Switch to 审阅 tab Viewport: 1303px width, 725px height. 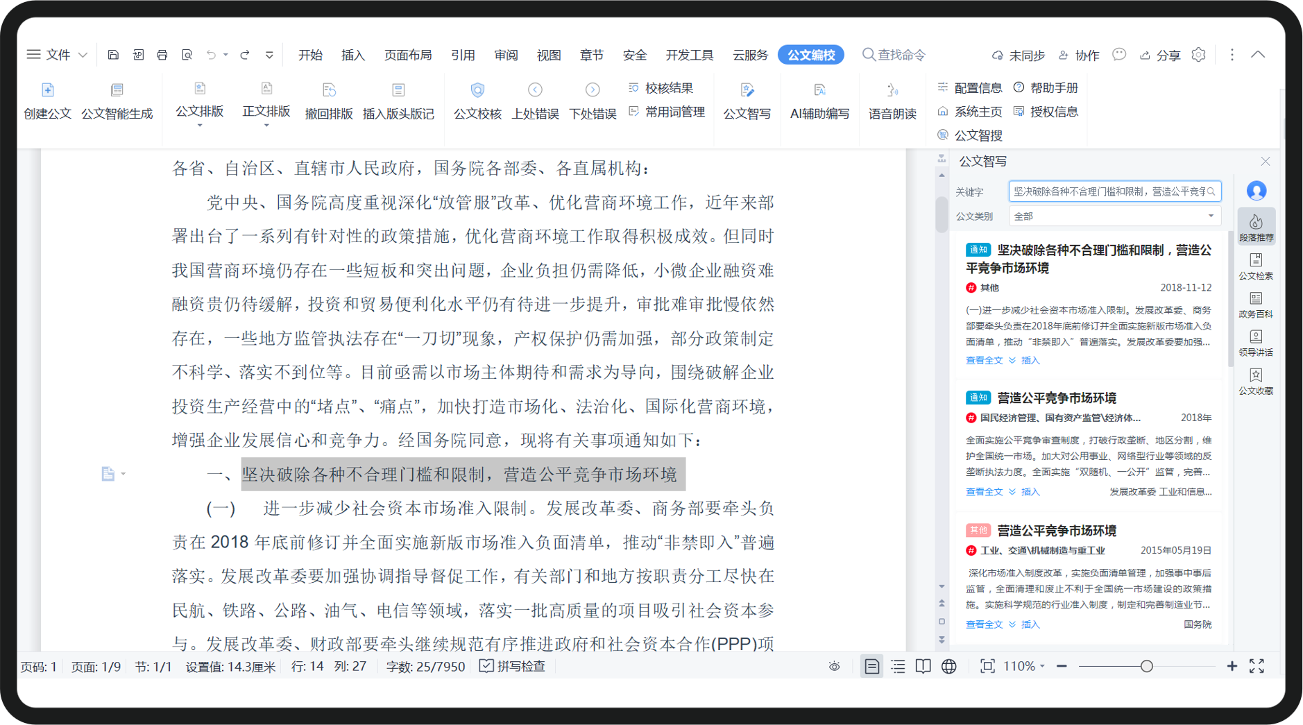(x=506, y=55)
